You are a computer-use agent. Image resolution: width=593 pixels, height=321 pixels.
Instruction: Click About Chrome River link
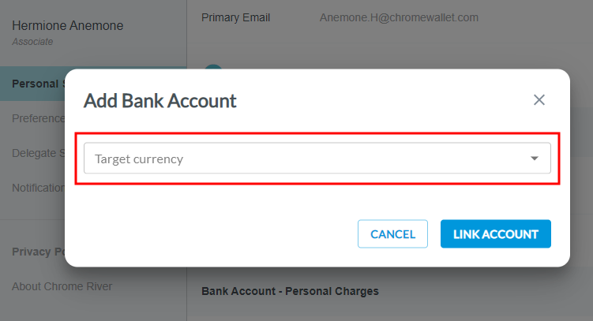(x=62, y=286)
